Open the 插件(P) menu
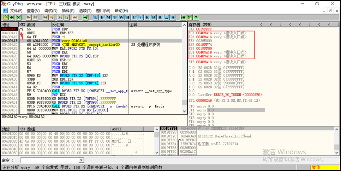The image size is (341, 171). 68,11
